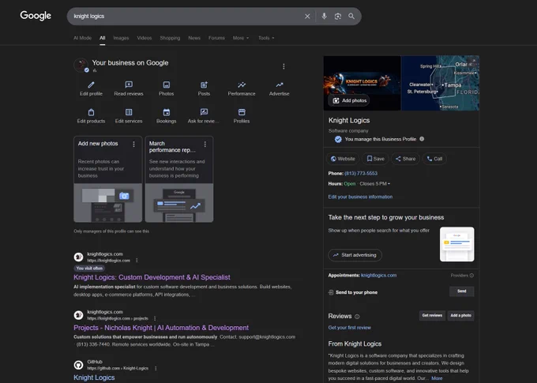Clear the search query with X
This screenshot has height=383, width=537.
coord(307,16)
